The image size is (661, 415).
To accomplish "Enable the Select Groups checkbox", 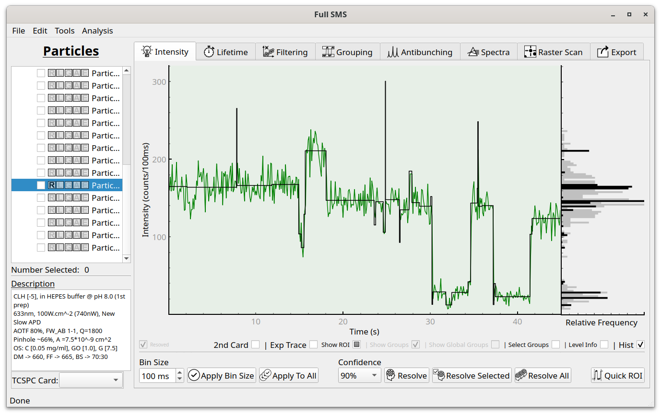I will tap(555, 345).
